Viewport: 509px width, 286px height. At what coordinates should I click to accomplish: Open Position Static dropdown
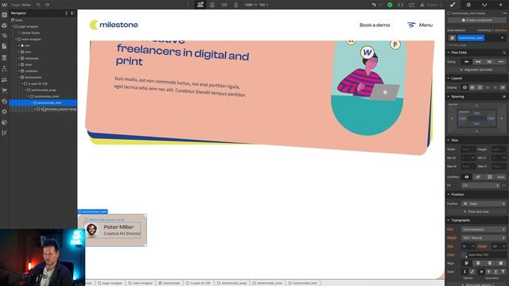click(484, 203)
